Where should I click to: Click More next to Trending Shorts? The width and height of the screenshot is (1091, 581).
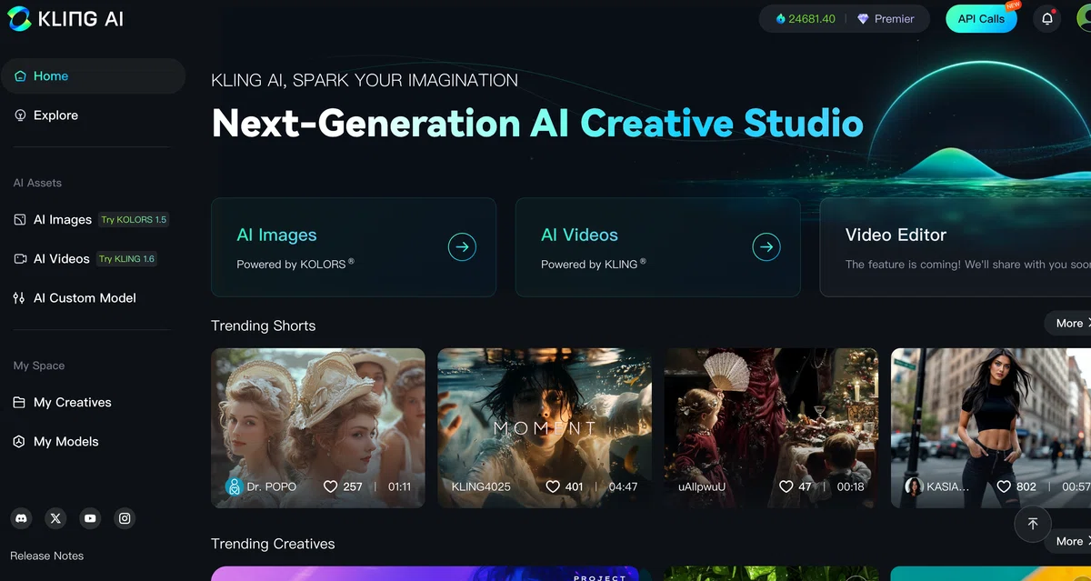point(1069,323)
